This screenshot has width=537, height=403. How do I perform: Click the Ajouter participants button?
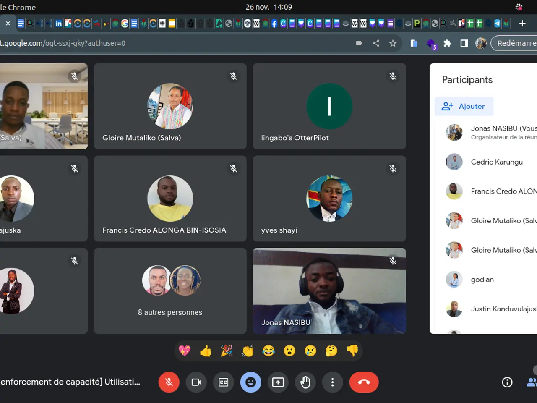pyautogui.click(x=464, y=106)
